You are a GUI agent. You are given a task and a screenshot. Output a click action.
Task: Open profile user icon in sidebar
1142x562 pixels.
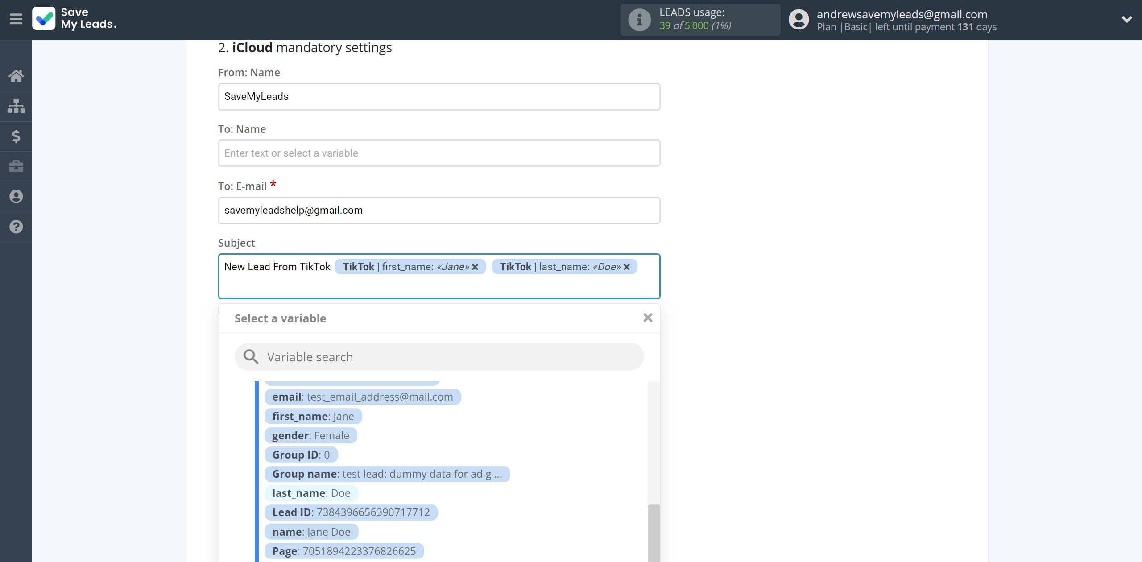tap(16, 197)
